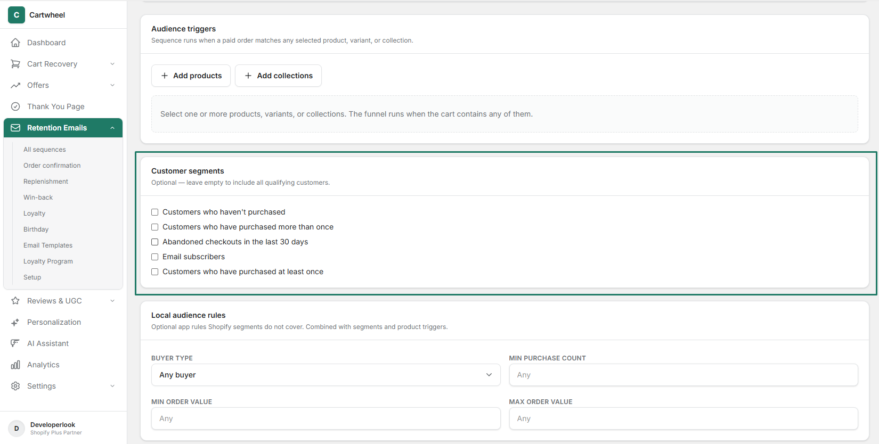Expand the Settings chevron
The width and height of the screenshot is (879, 444).
(112, 386)
